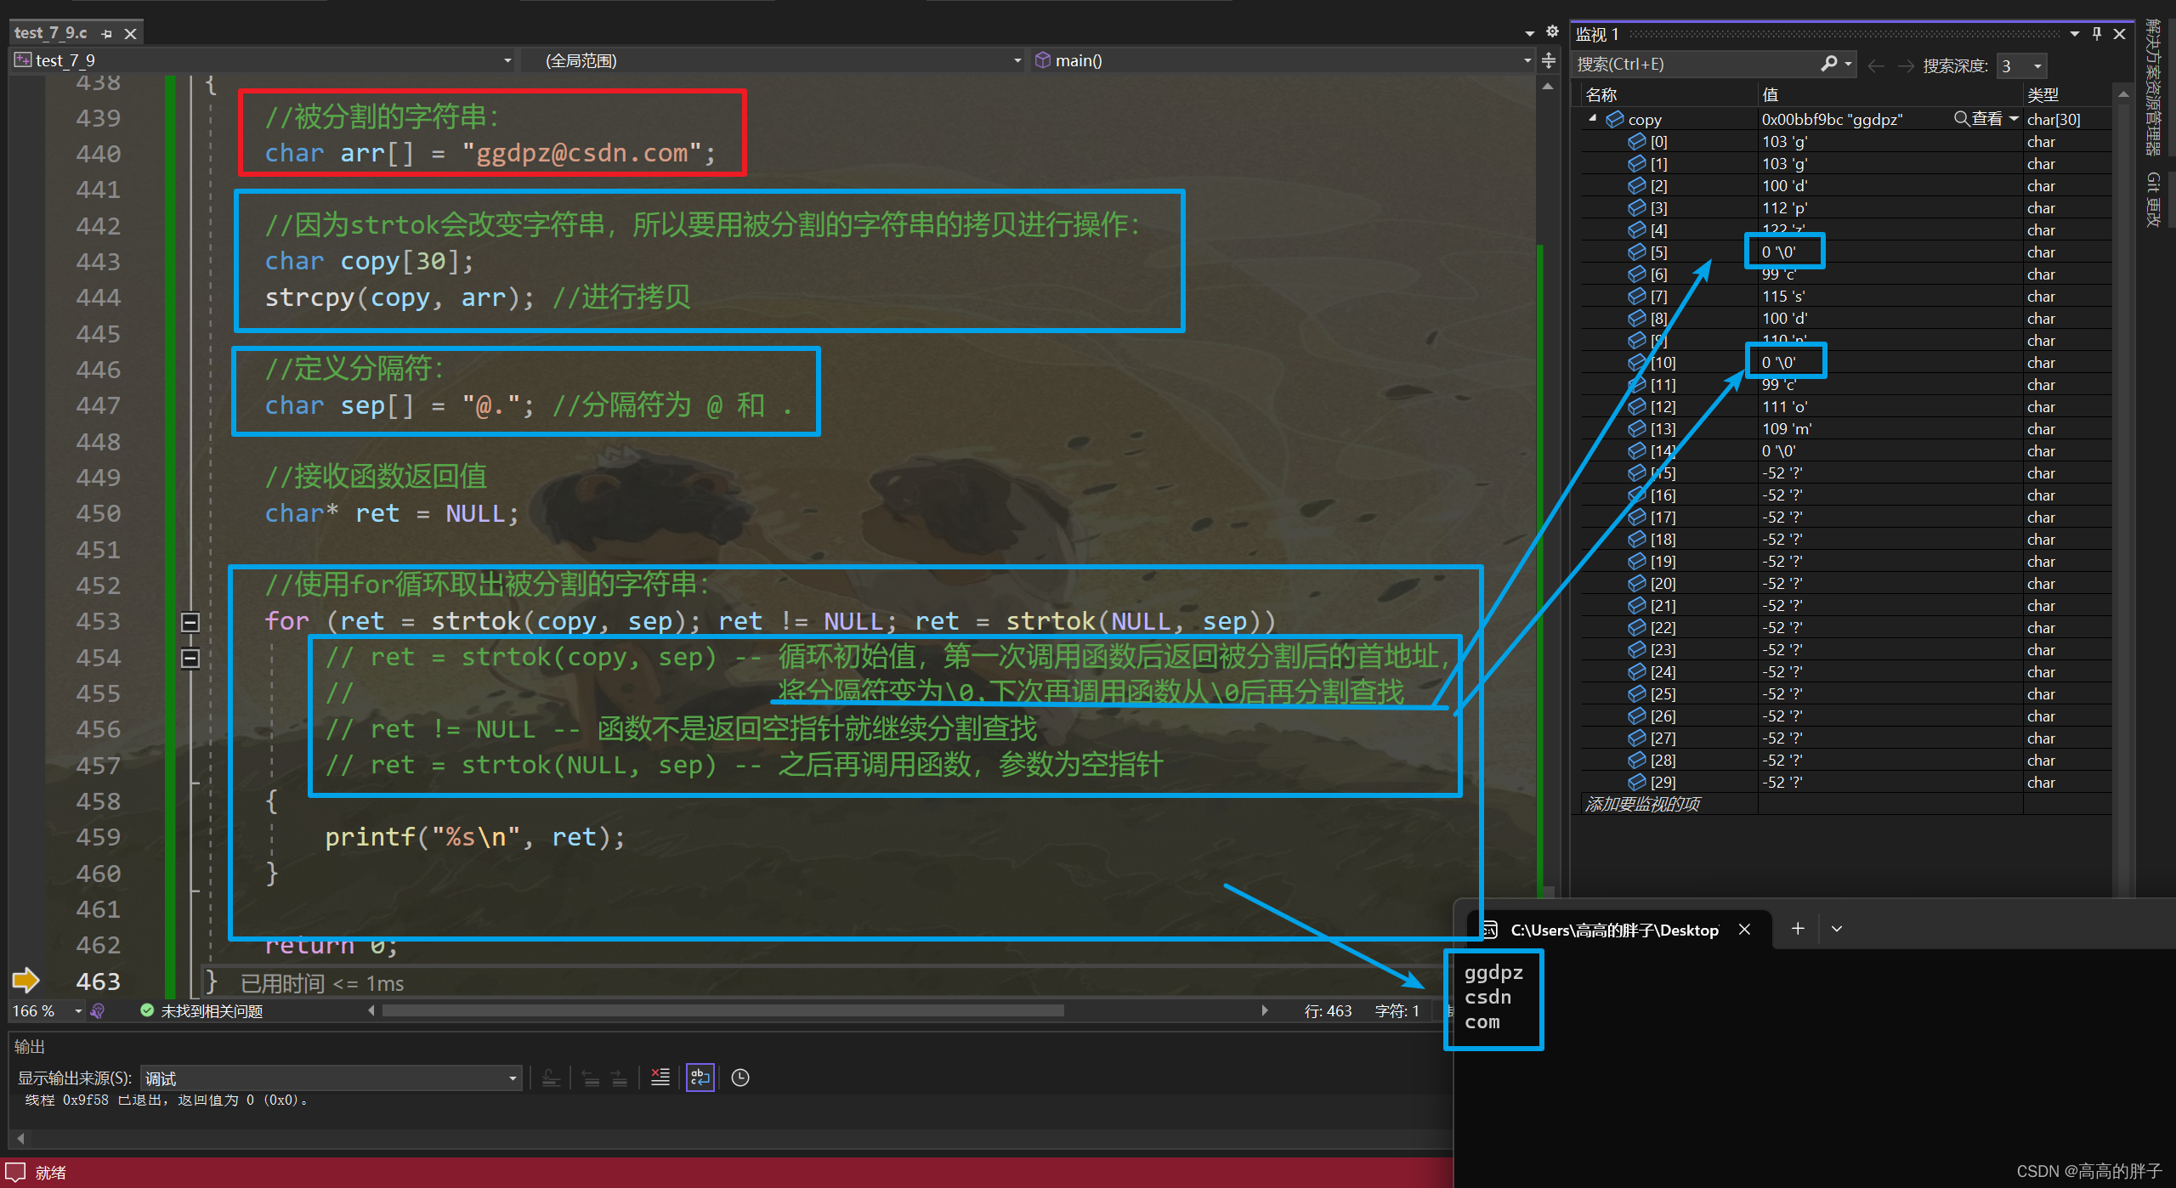Open the 查看 visualizer for copy value

[x=1979, y=119]
